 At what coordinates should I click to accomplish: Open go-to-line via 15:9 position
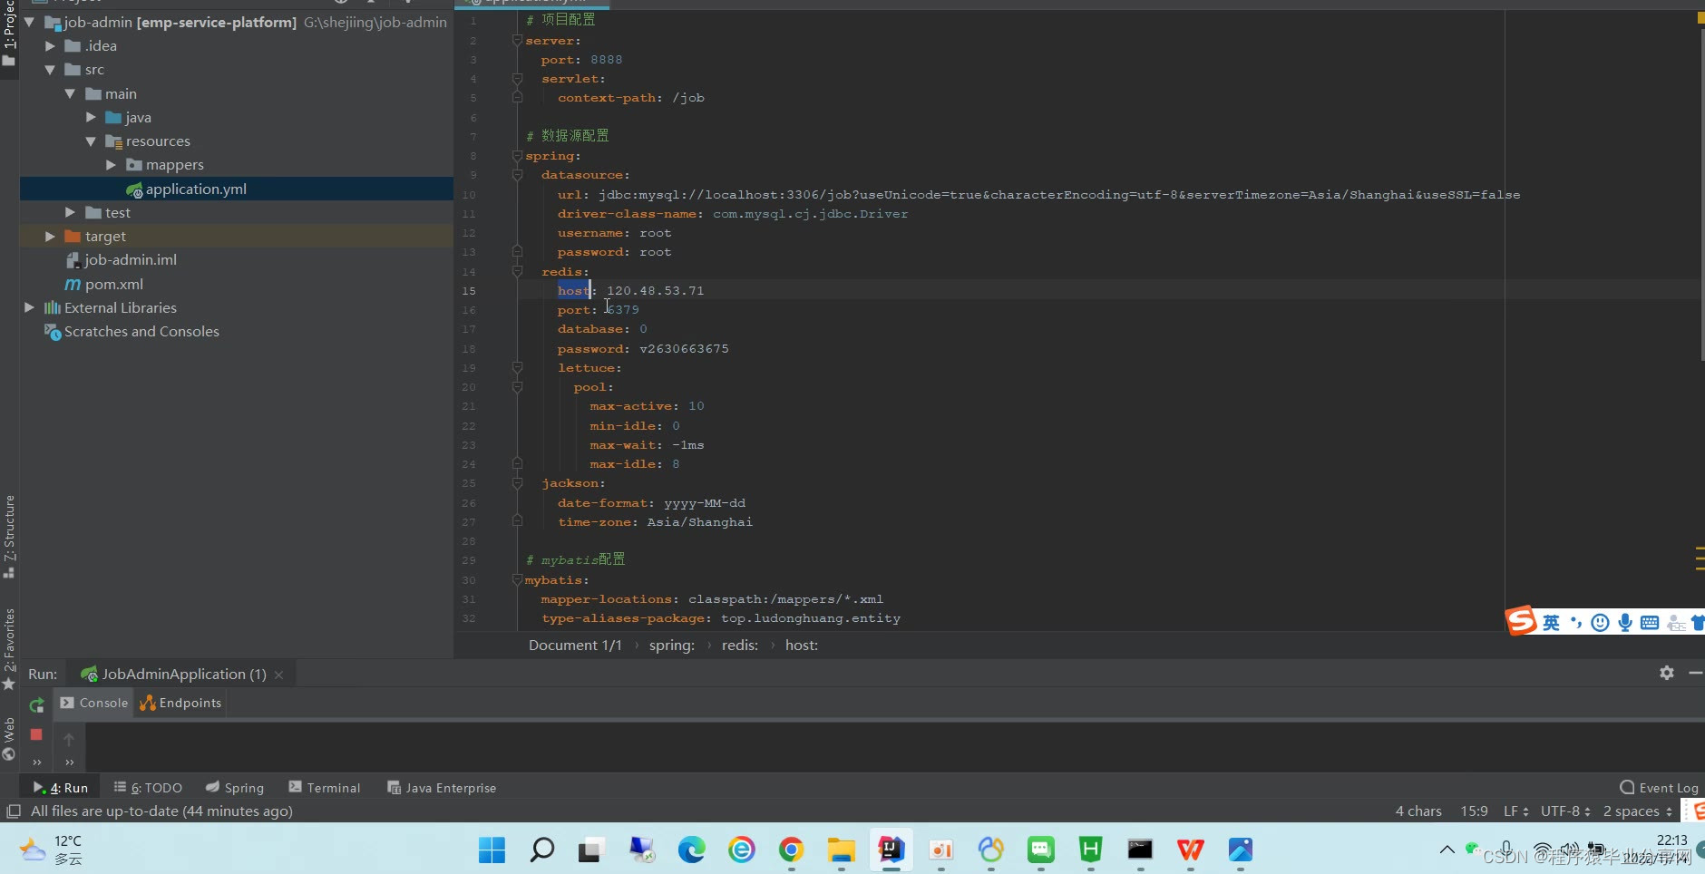(x=1474, y=811)
